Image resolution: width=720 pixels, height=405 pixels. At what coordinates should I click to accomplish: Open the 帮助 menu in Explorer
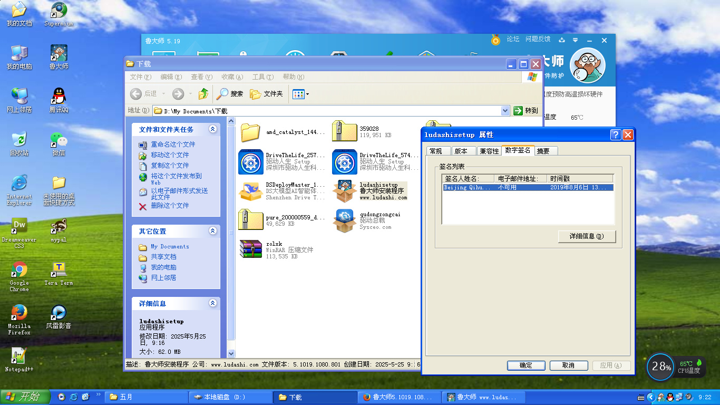(x=293, y=77)
